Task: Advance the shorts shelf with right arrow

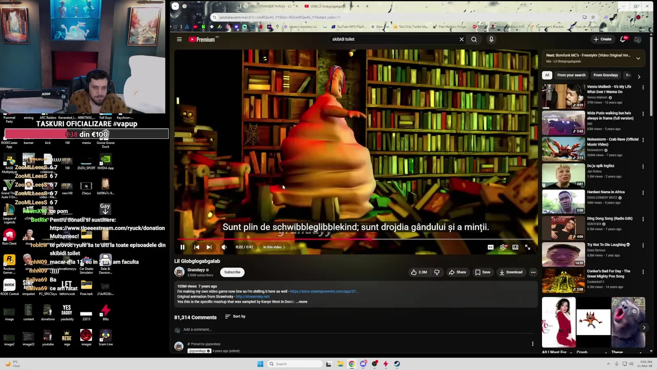Action: click(x=644, y=327)
